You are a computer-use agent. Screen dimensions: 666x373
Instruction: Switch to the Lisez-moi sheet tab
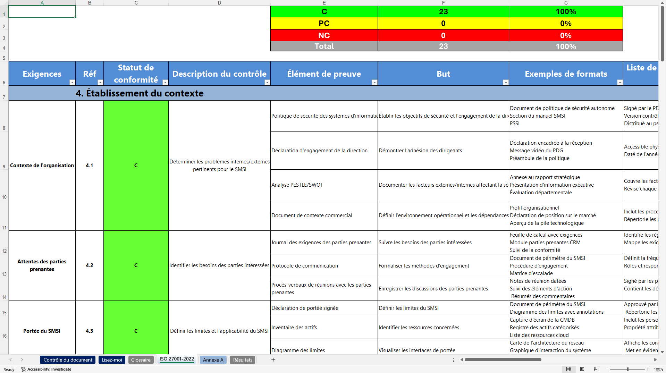coord(112,360)
